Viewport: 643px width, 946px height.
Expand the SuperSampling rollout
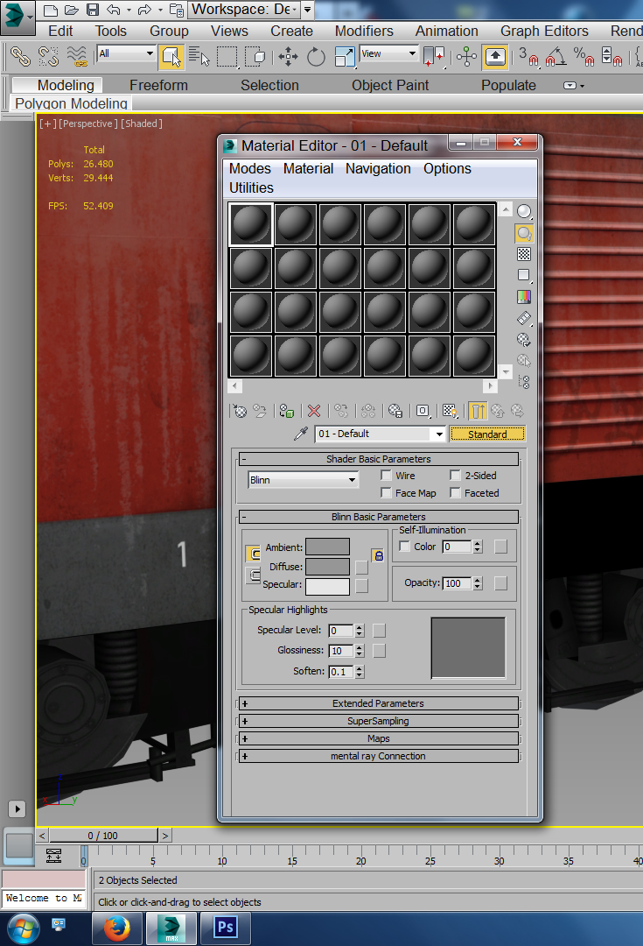379,721
